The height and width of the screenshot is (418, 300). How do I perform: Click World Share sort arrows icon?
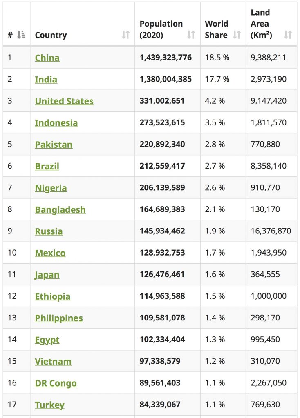tap(237, 35)
